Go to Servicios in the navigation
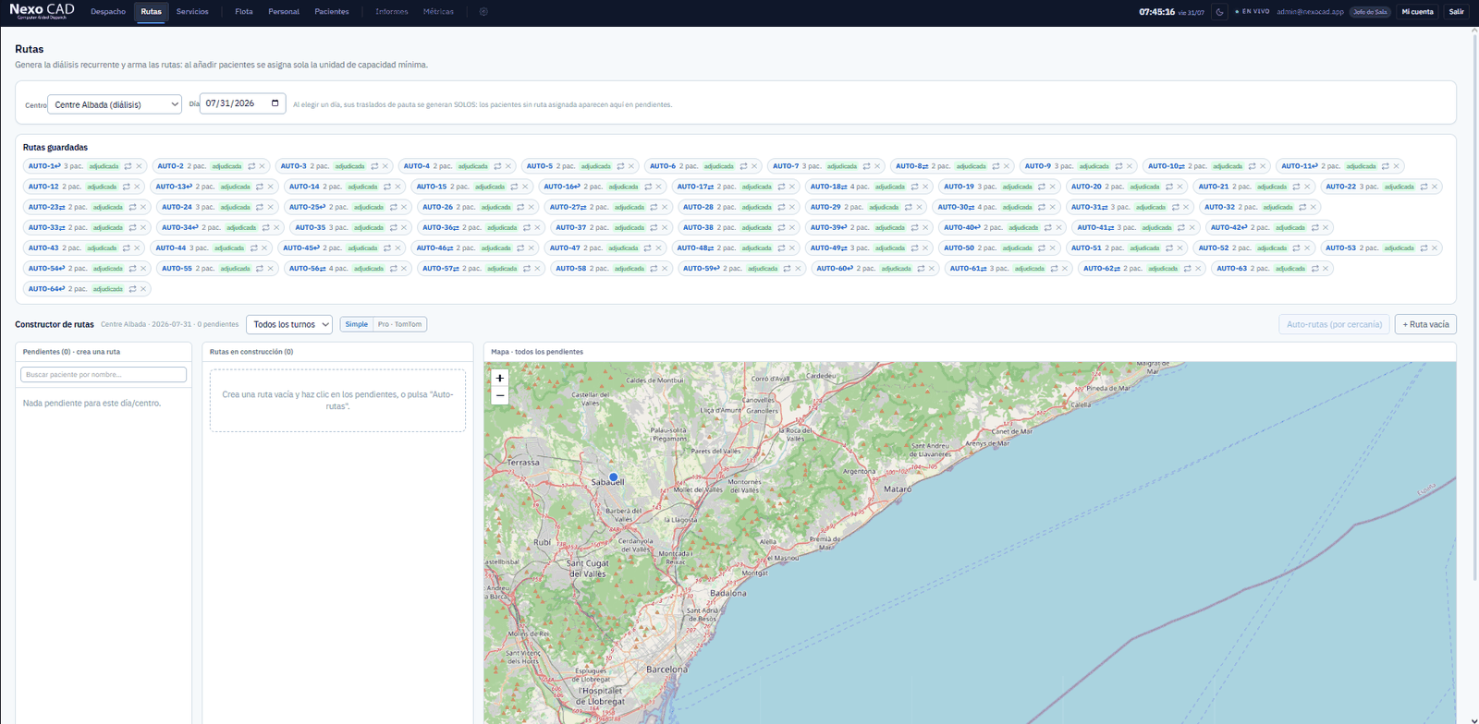The width and height of the screenshot is (1479, 724). click(x=192, y=12)
